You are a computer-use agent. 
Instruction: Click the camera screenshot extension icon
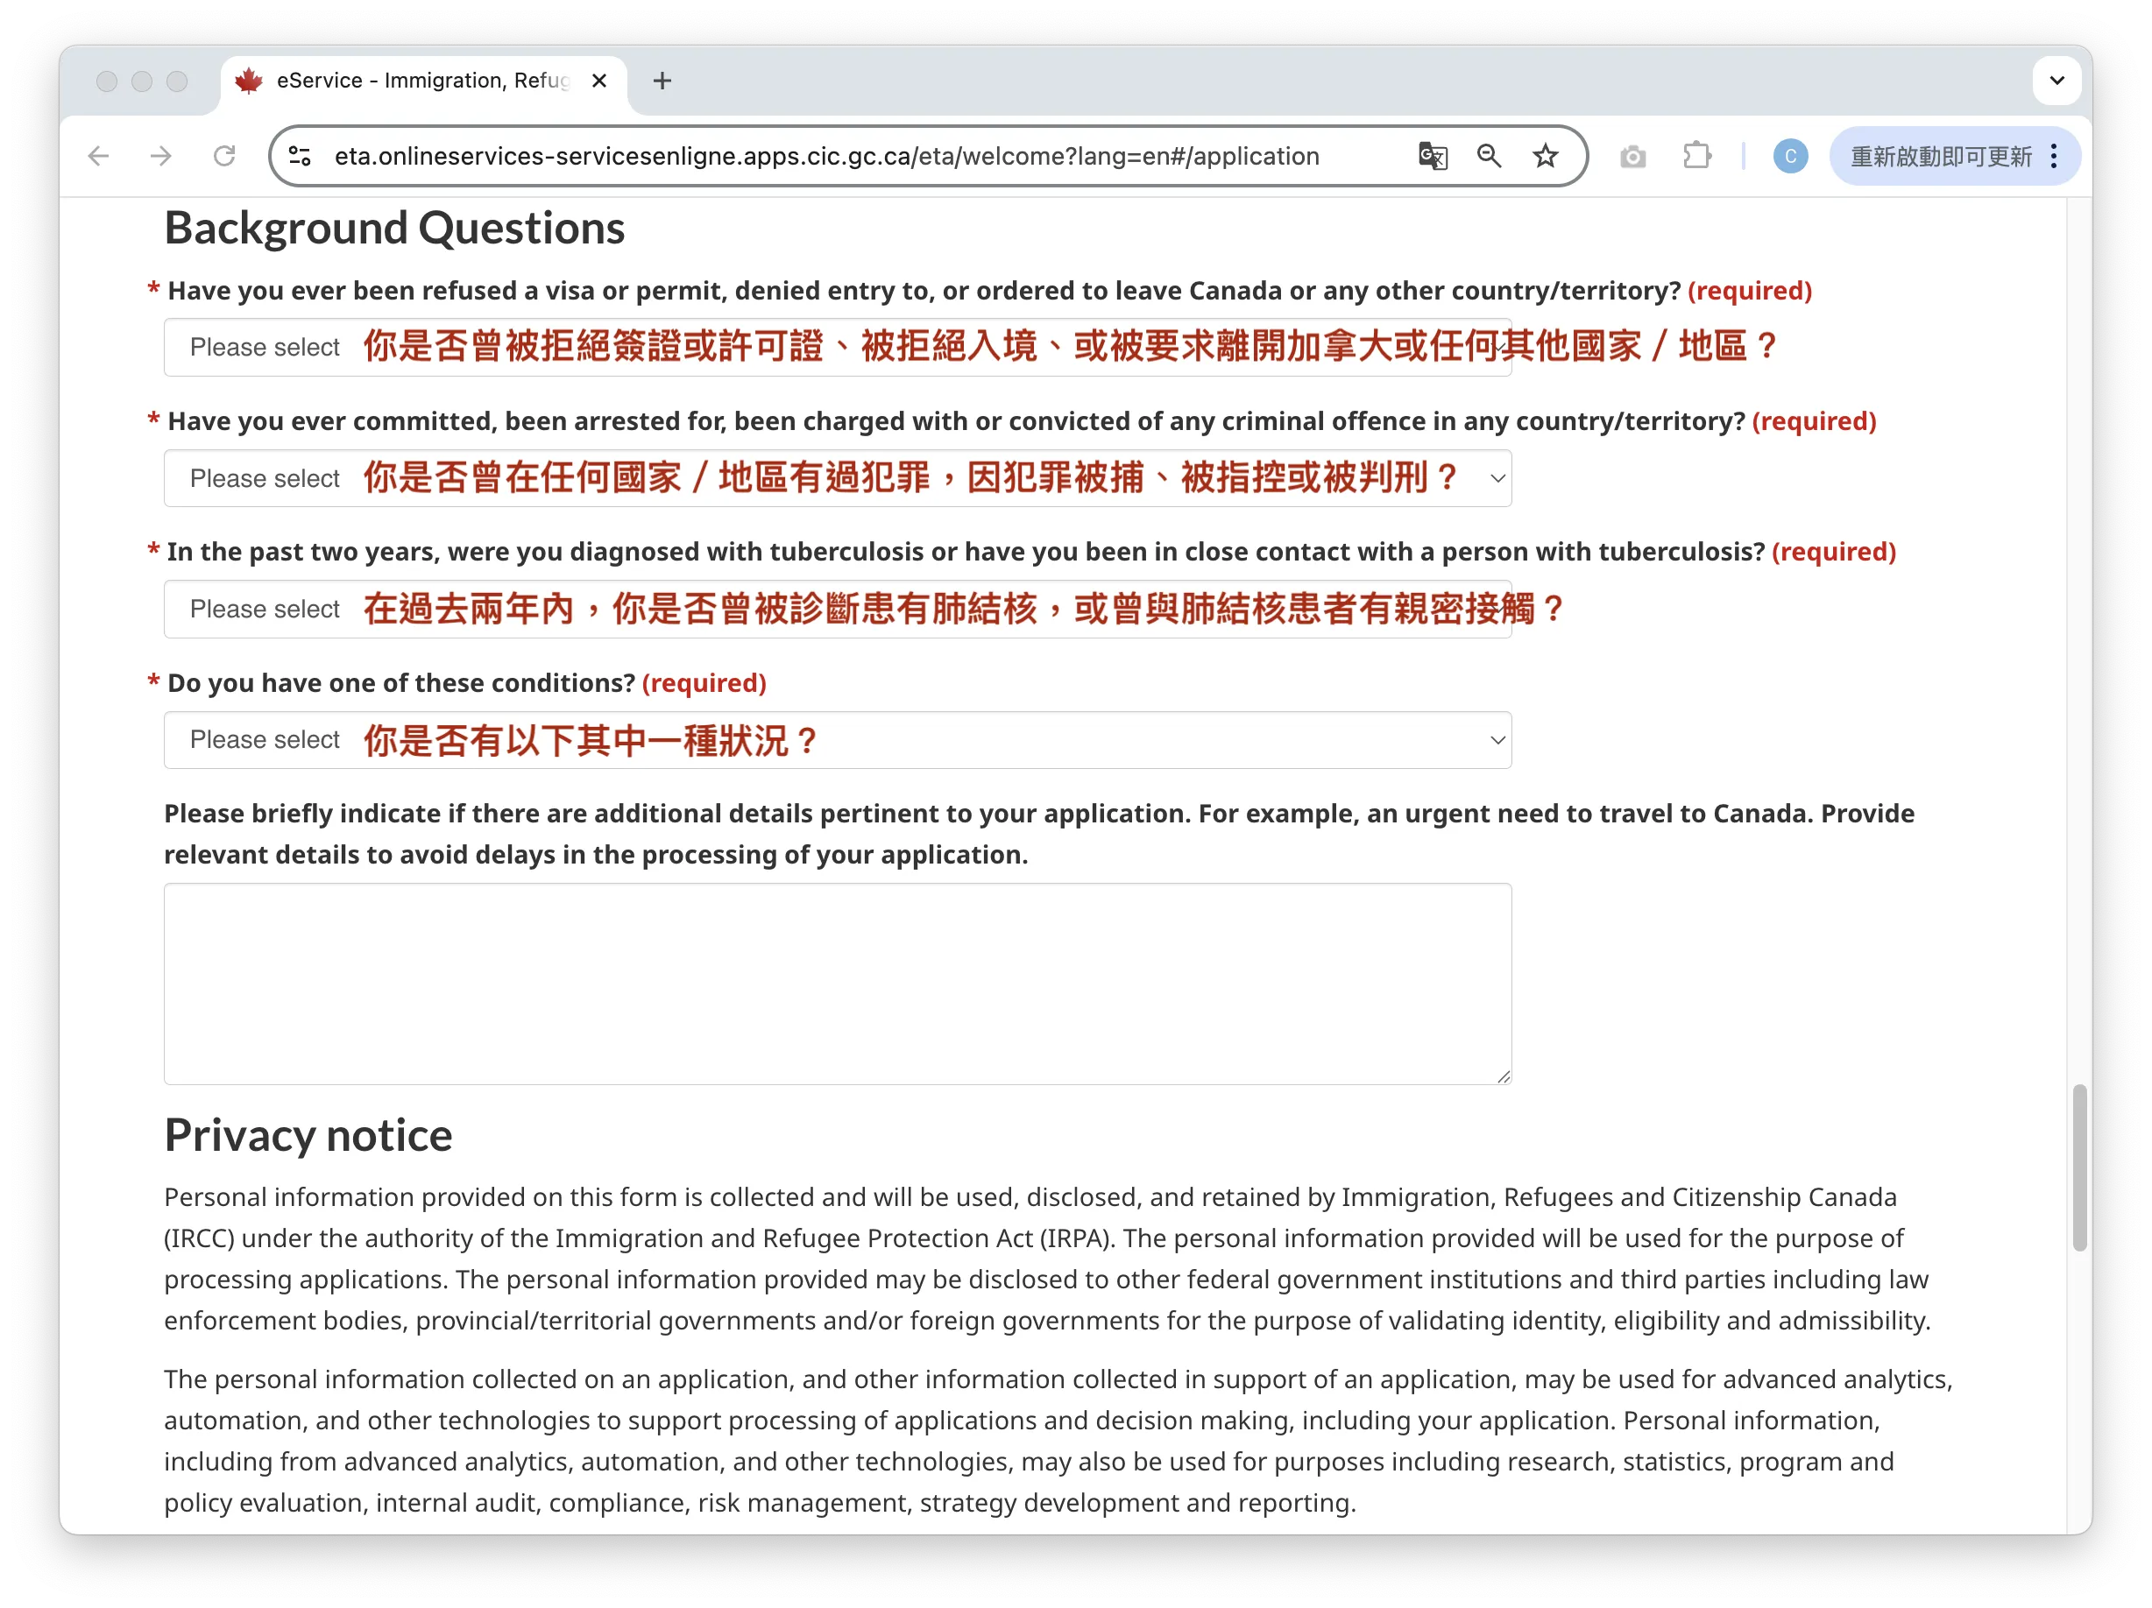coord(1632,157)
